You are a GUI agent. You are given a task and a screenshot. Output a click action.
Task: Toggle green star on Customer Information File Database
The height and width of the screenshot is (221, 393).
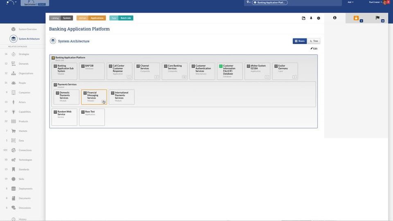(x=221, y=66)
